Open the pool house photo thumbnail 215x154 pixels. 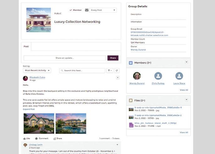tap(71, 124)
